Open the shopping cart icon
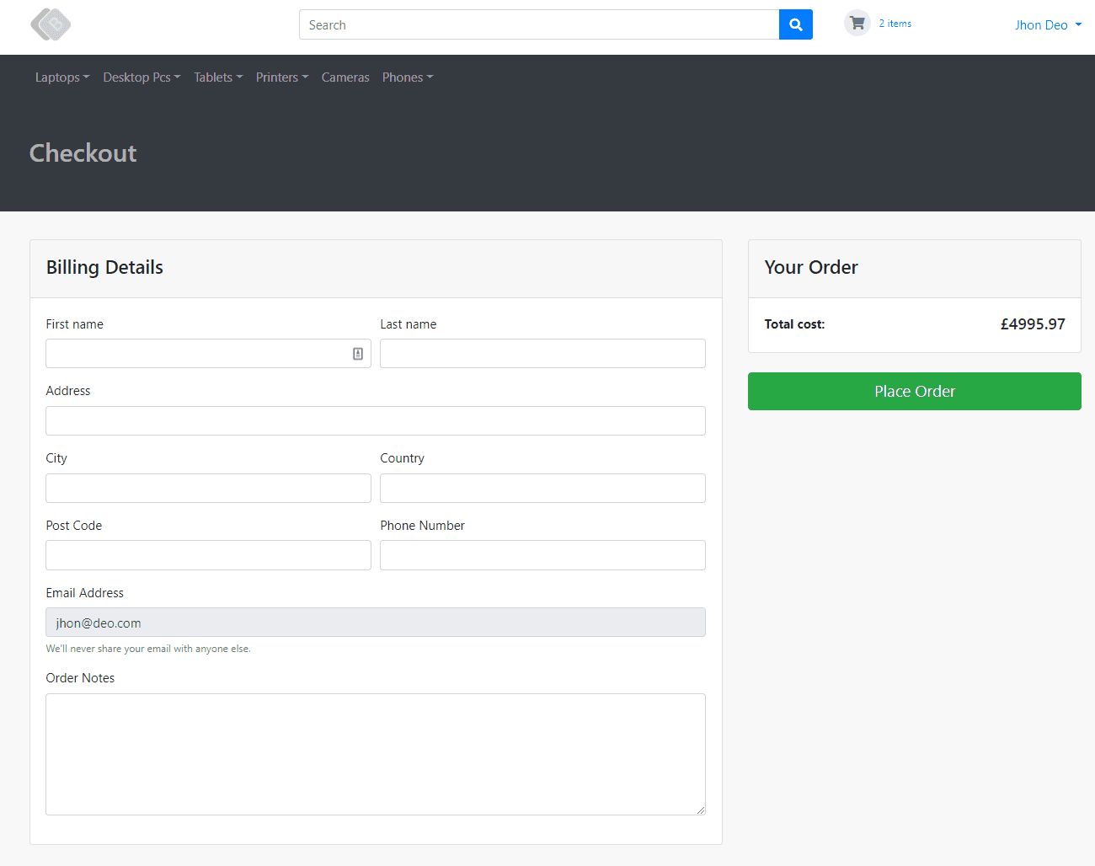The height and width of the screenshot is (866, 1095). [x=857, y=23]
